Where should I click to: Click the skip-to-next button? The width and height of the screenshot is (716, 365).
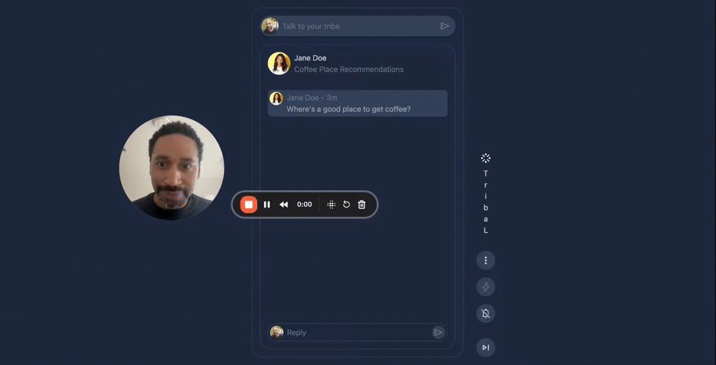coord(486,348)
